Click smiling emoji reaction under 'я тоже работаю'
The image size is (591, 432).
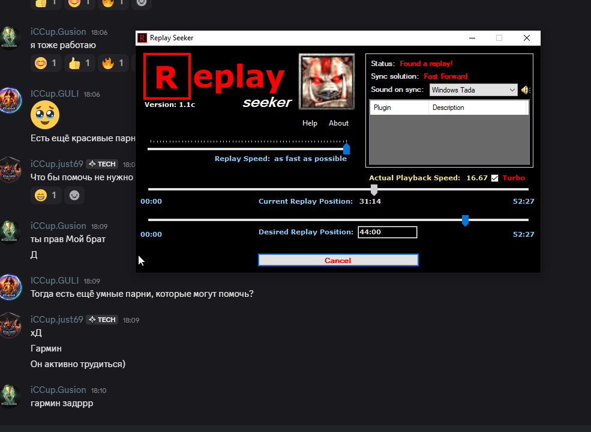tap(46, 62)
